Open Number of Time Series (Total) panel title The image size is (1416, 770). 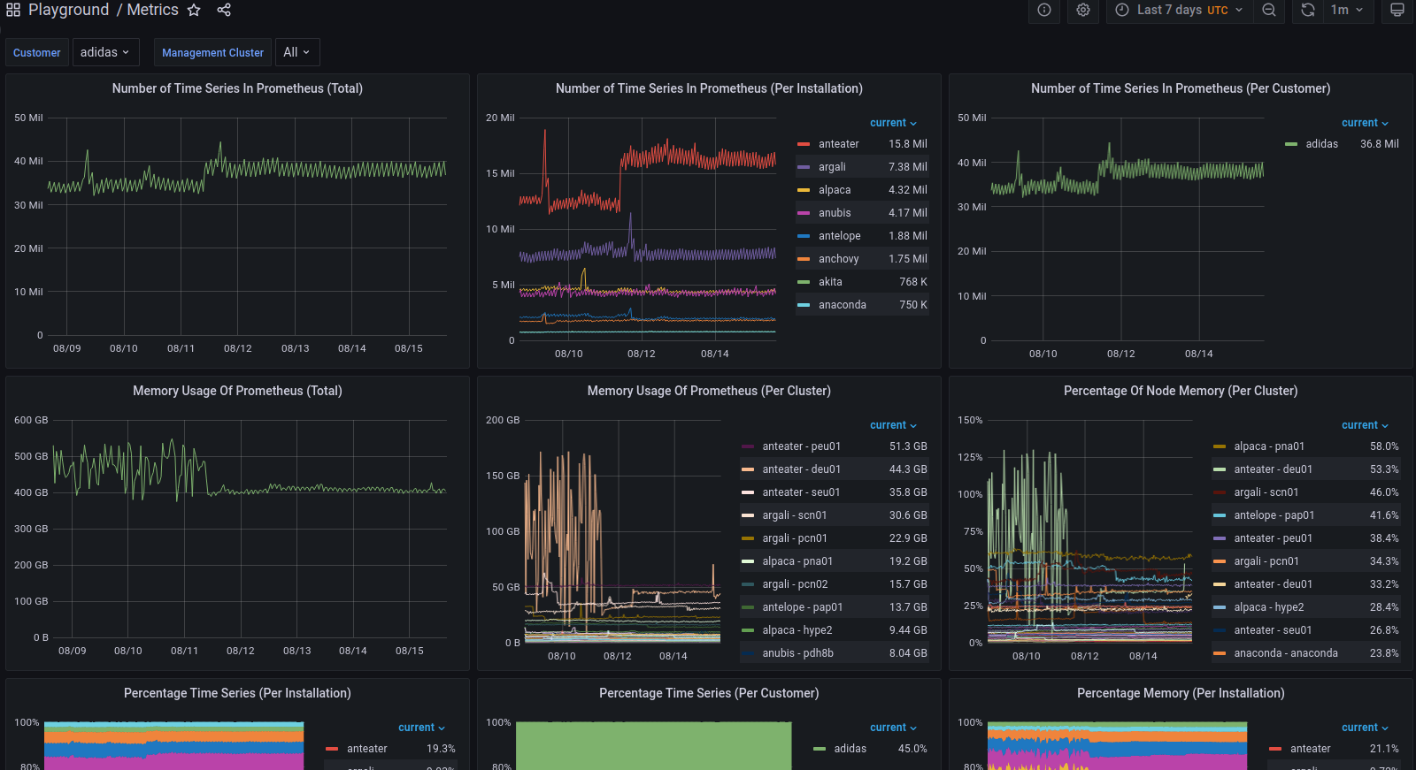click(237, 88)
